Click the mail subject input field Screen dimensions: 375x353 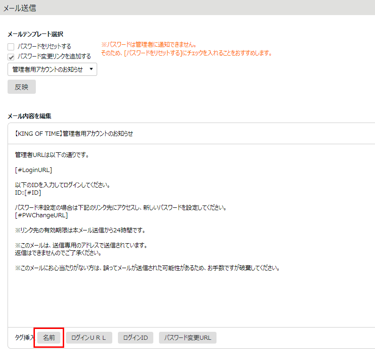(192, 133)
